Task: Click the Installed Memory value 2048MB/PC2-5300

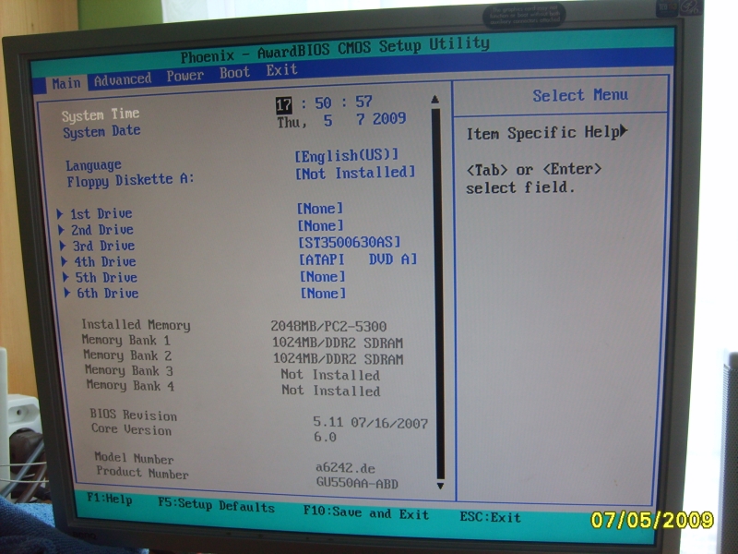Action: tap(328, 326)
